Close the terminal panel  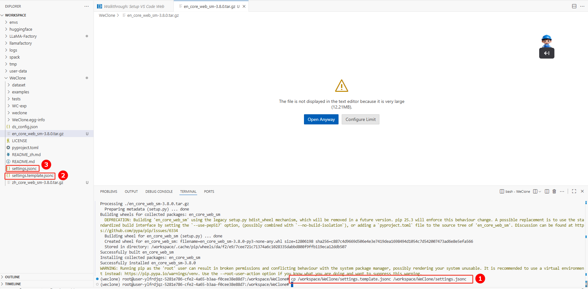coord(582,192)
